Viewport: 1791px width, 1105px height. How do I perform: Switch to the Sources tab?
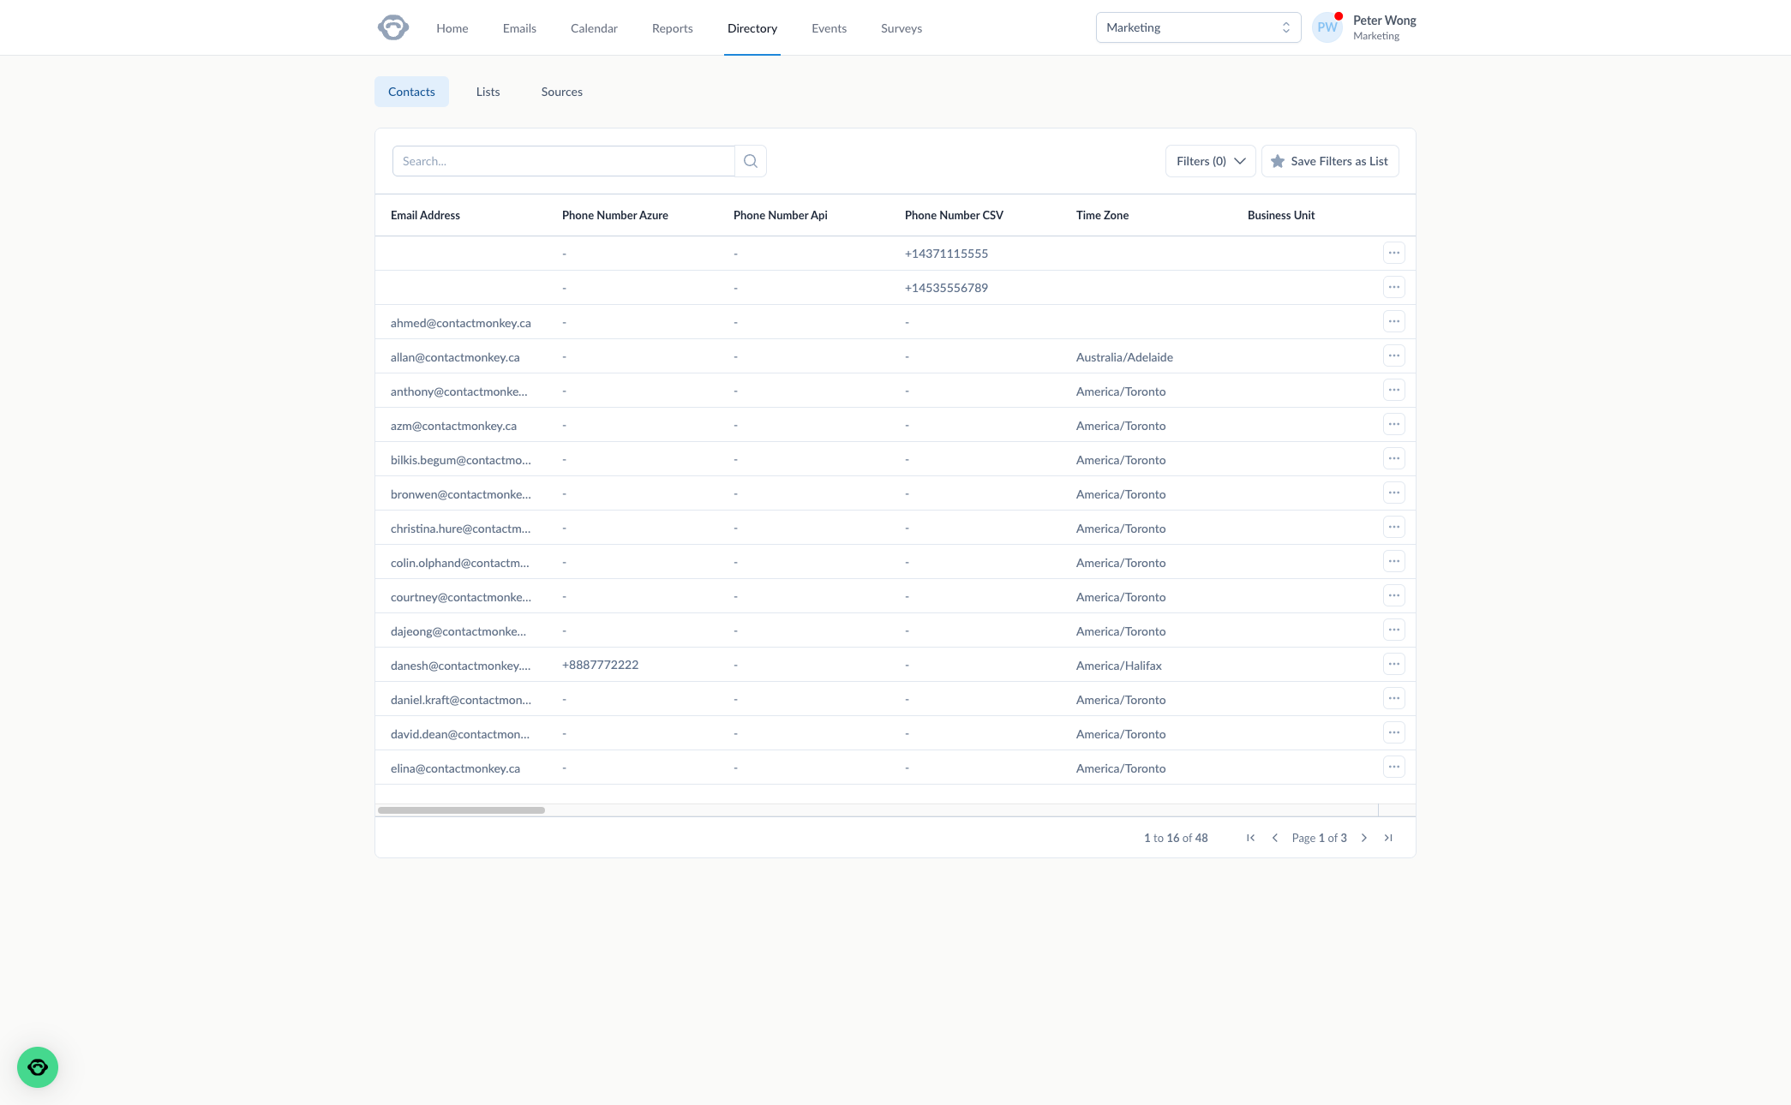561,92
